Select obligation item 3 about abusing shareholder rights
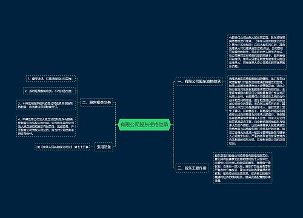Viewport: 303px width, 218px height. tap(46, 105)
